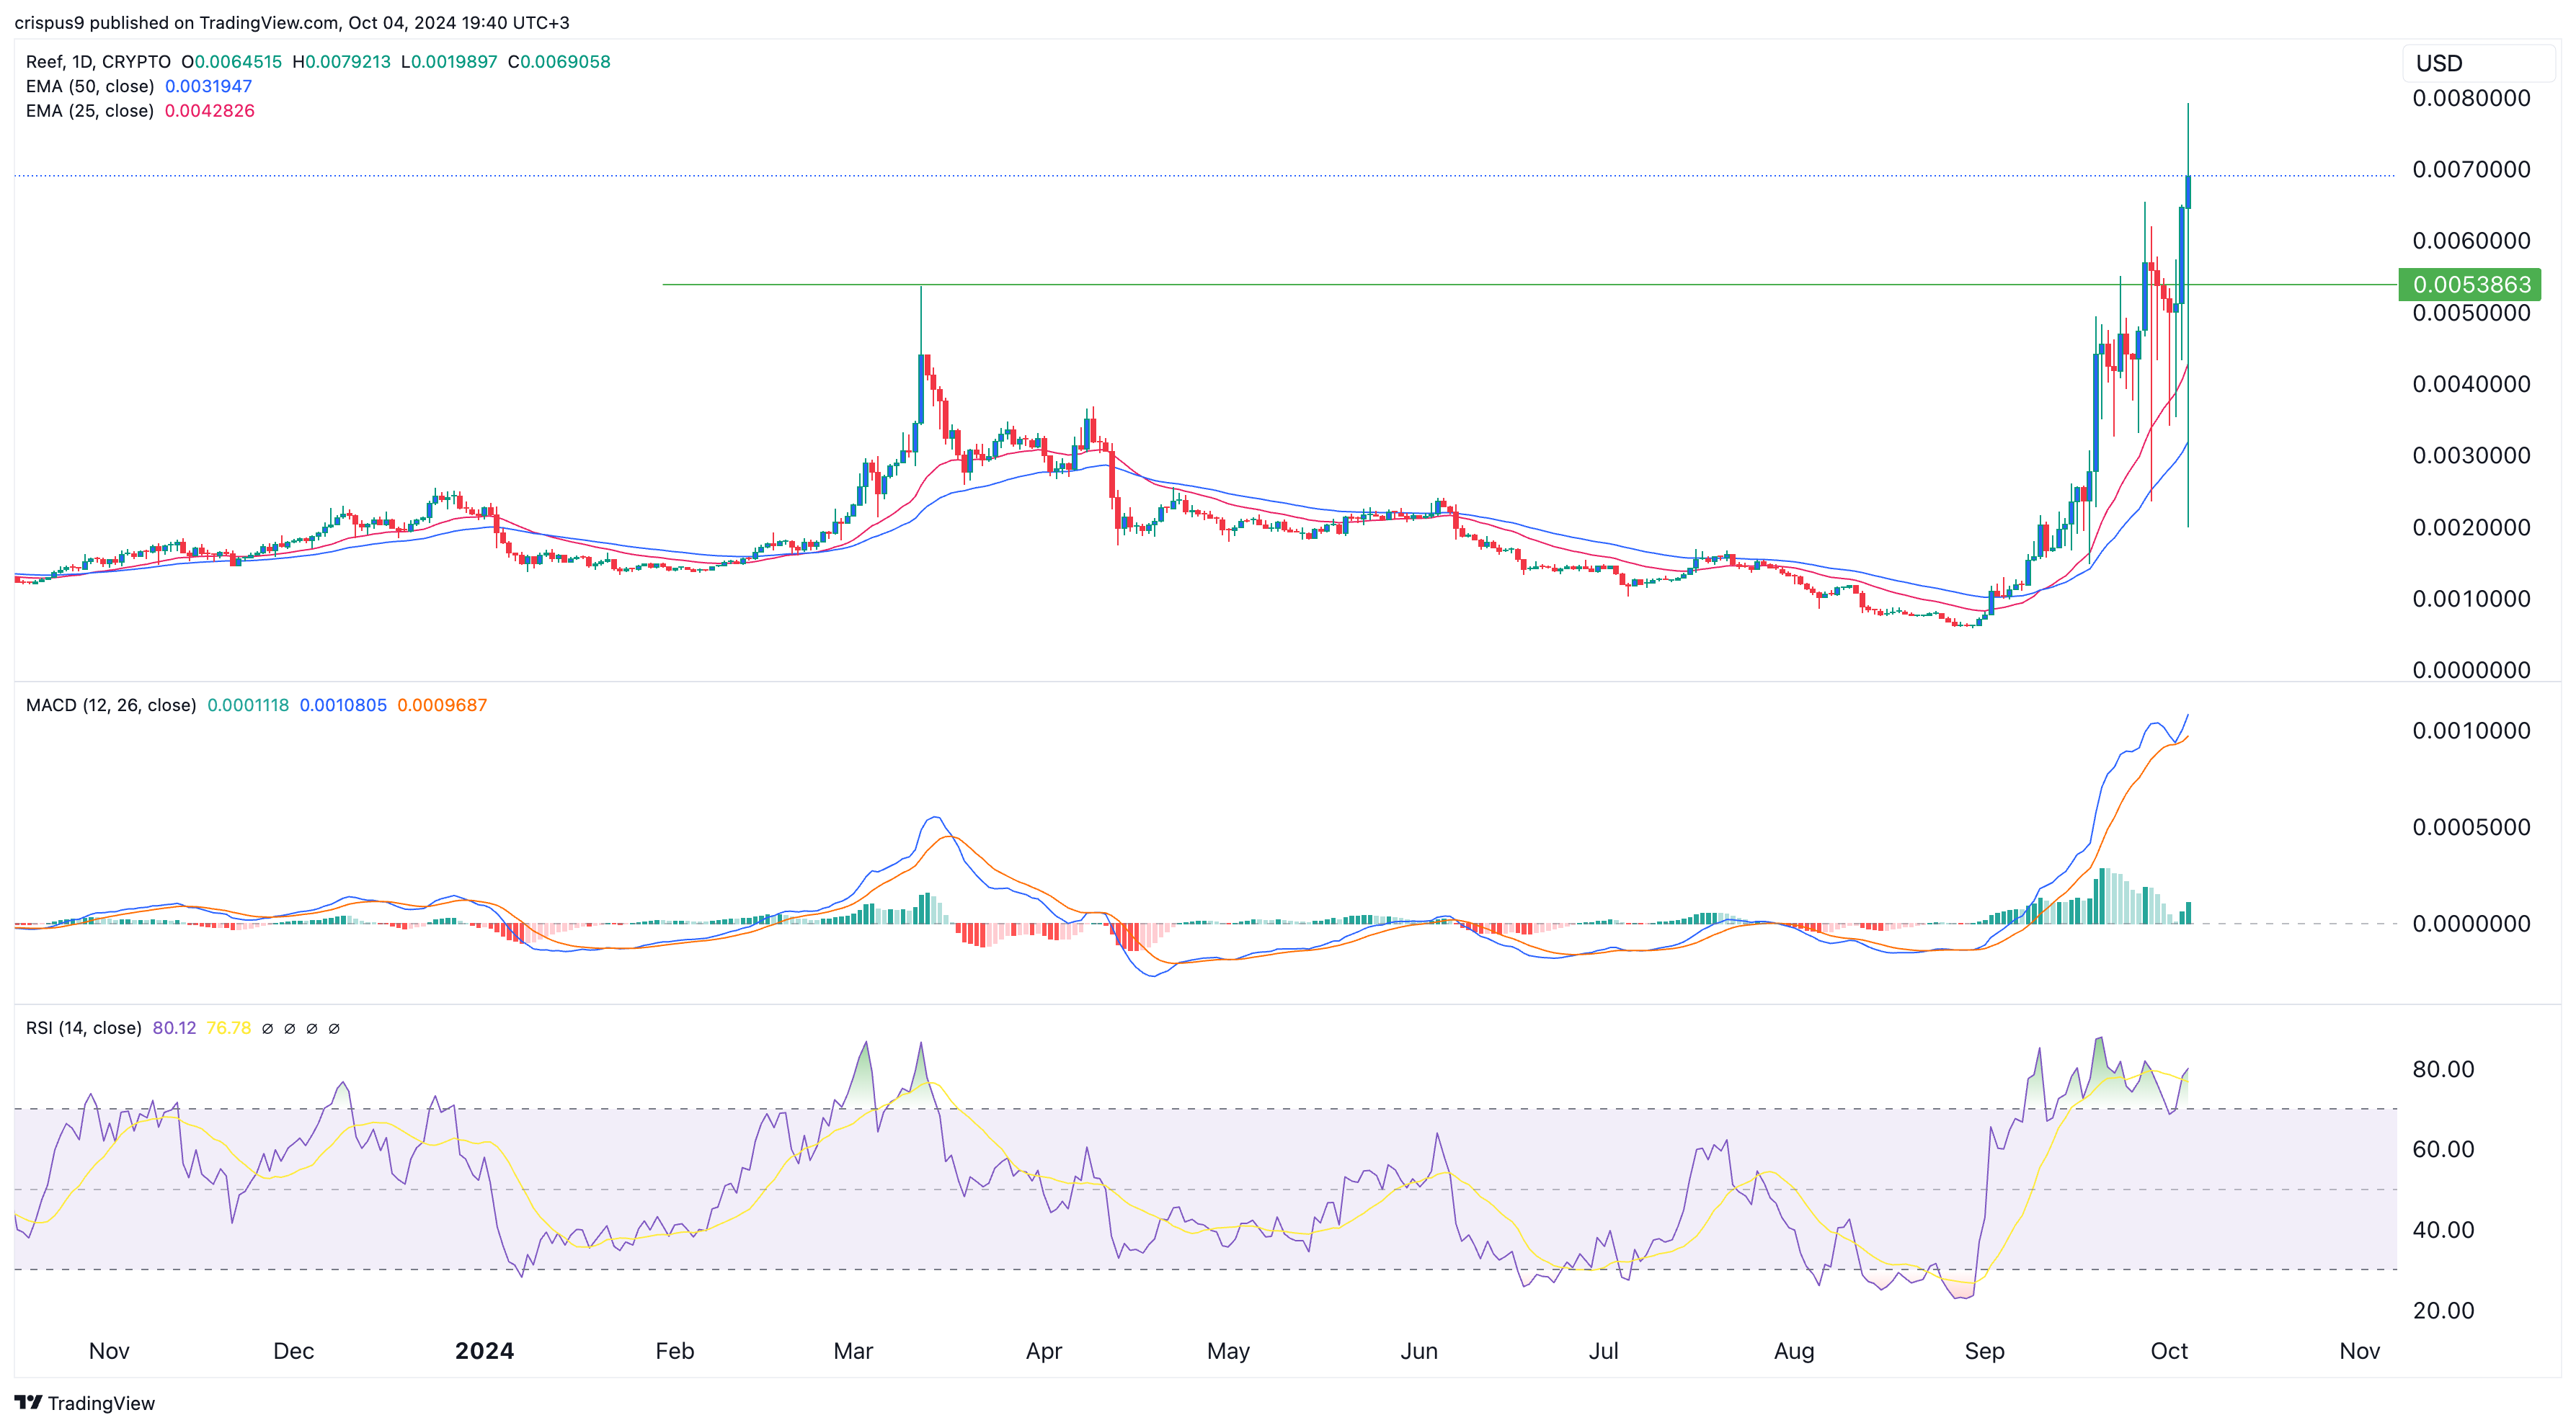Click the publication header 'crispus9 published on TradingView.com'
The image size is (2576, 1428).
point(175,22)
